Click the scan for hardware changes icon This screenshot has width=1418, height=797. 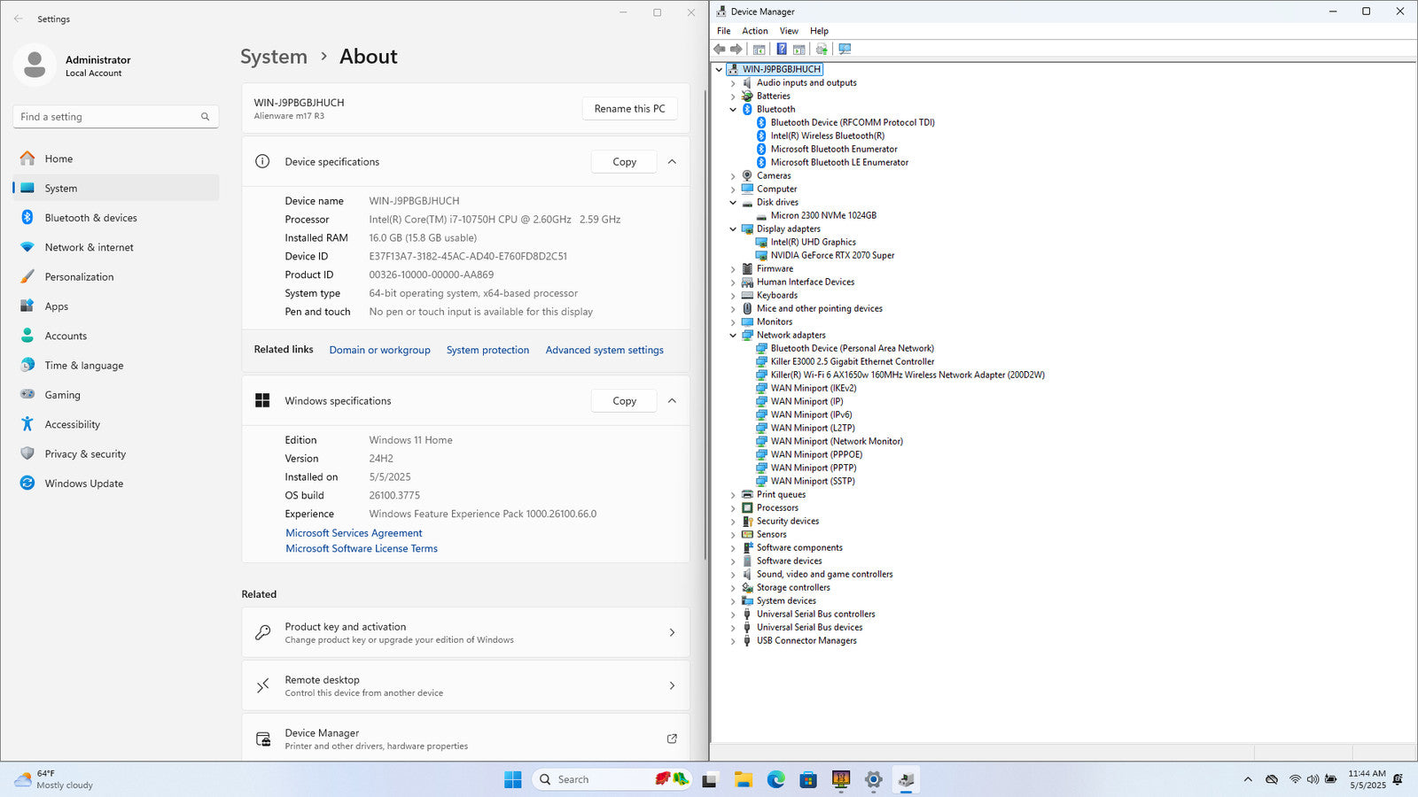pyautogui.click(x=845, y=50)
